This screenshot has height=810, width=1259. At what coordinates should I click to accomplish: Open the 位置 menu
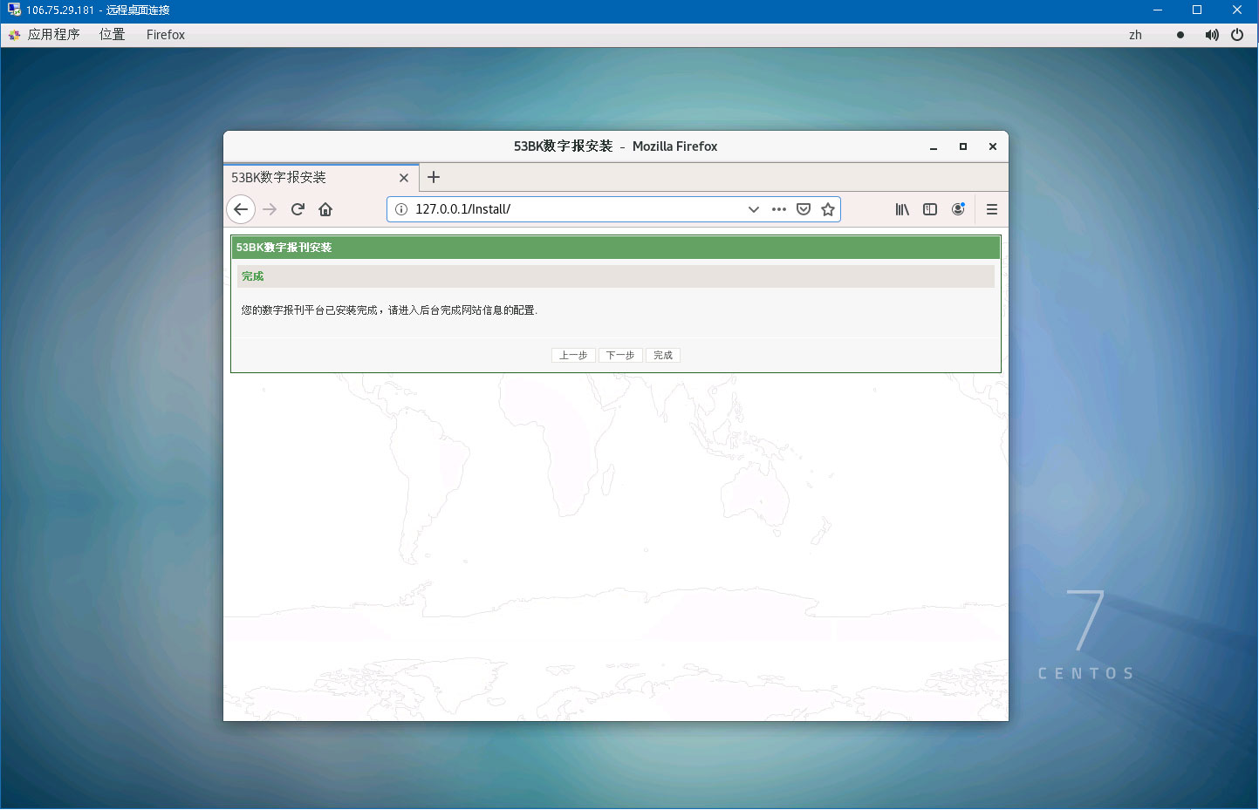[112, 35]
